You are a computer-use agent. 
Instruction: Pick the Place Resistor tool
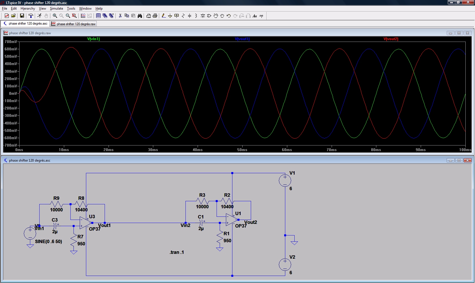coord(183,16)
